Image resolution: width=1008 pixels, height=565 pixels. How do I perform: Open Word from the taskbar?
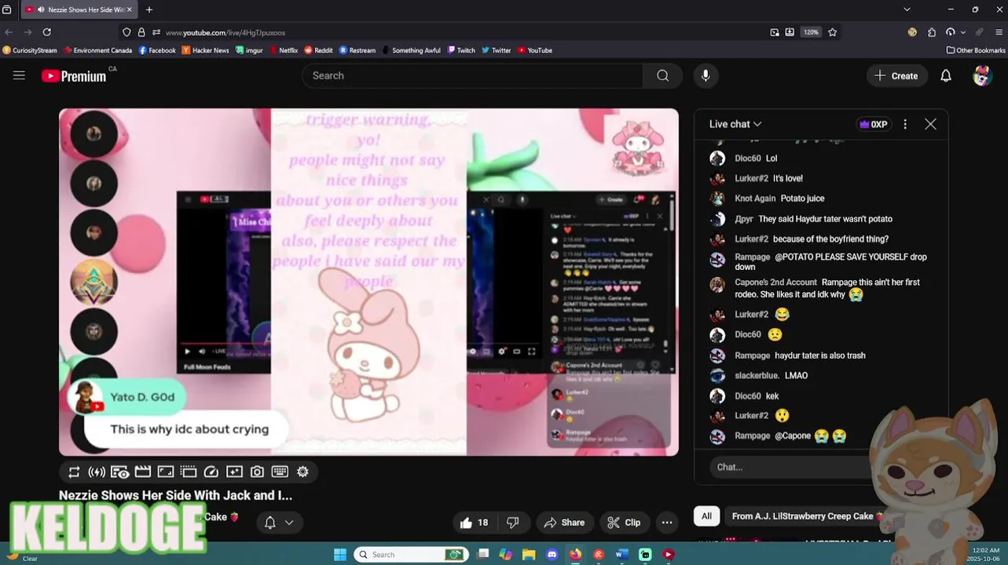(x=621, y=554)
